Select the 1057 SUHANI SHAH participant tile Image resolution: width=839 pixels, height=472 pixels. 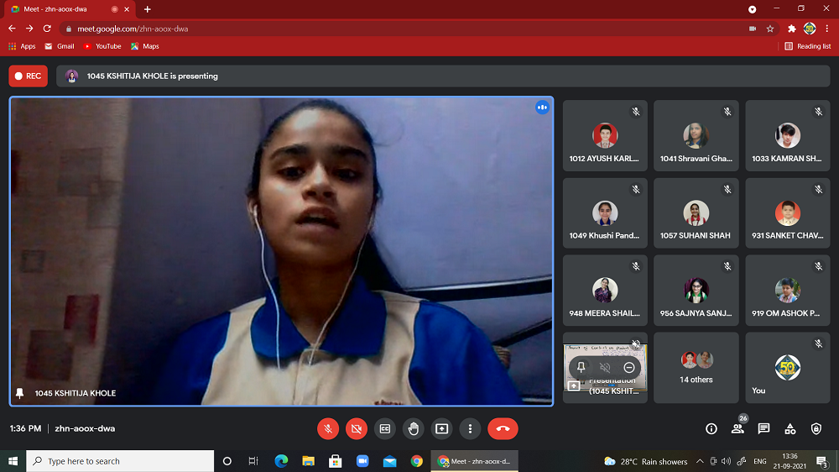[x=696, y=212]
